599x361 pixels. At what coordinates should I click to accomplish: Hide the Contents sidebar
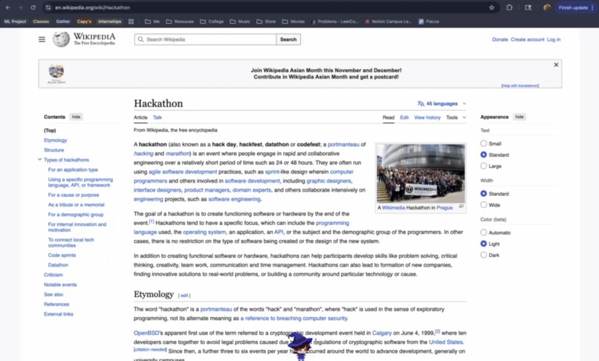76,117
